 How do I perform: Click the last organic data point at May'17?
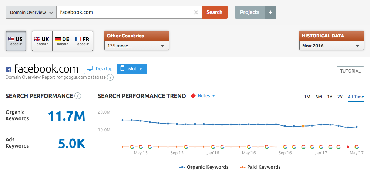pyautogui.click(x=357, y=127)
